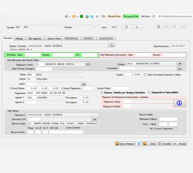Enable Genera Tabella per Stampa Etichette

(102, 93)
